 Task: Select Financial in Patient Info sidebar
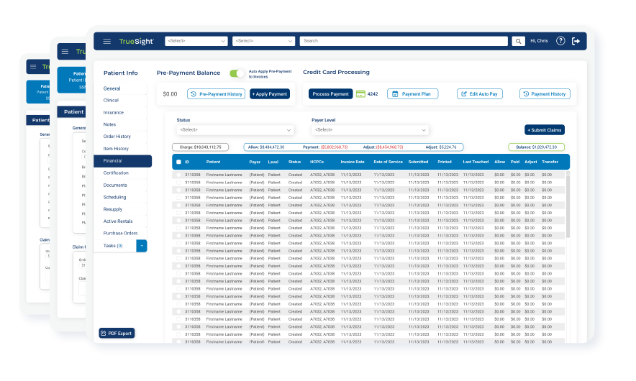point(122,161)
